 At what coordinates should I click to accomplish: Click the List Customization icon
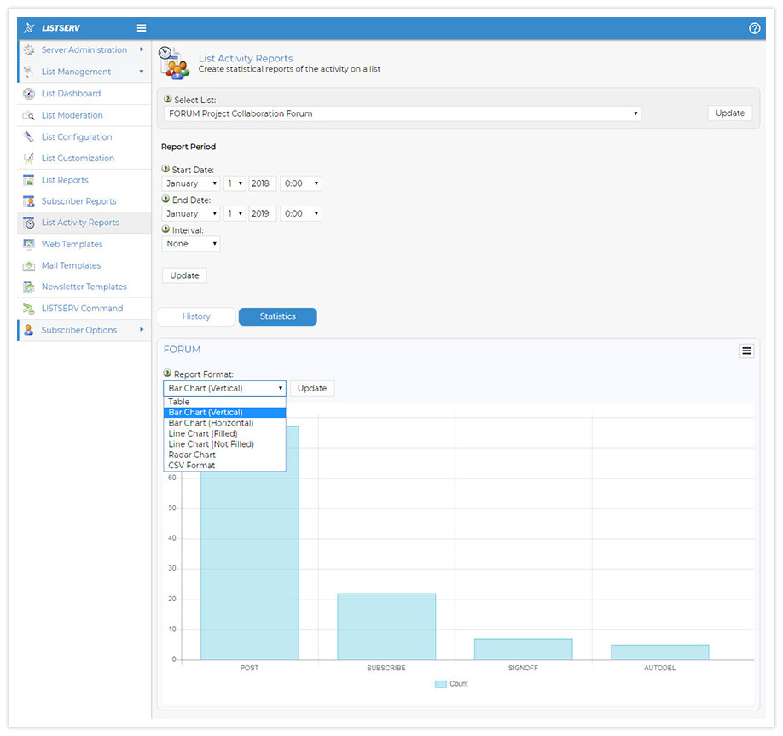(x=29, y=159)
